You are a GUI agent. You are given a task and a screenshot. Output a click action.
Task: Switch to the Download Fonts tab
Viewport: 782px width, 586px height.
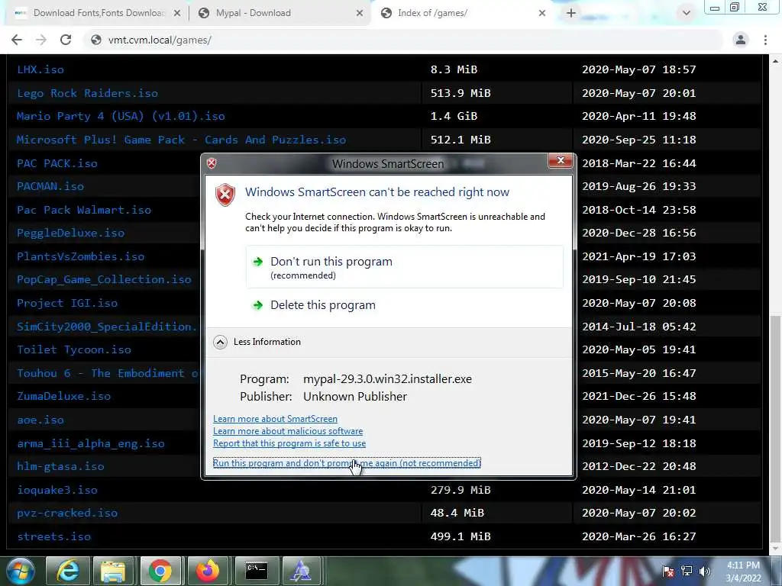pos(98,13)
